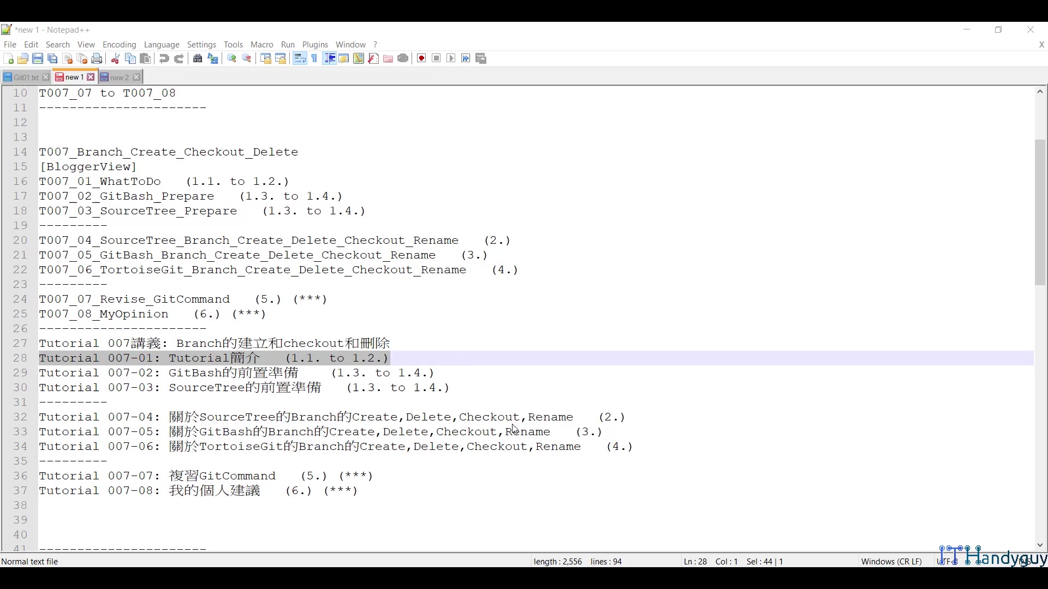This screenshot has height=589, width=1048.
Task: Click the Undo toolbar icon
Action: click(164, 59)
